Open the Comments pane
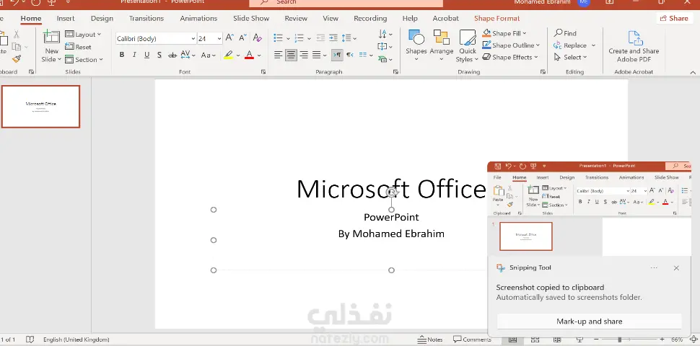700x346 pixels. (472, 340)
